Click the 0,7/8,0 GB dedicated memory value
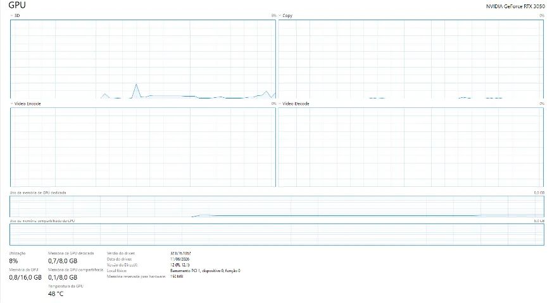Viewport: 552px width, 303px height. 63,261
